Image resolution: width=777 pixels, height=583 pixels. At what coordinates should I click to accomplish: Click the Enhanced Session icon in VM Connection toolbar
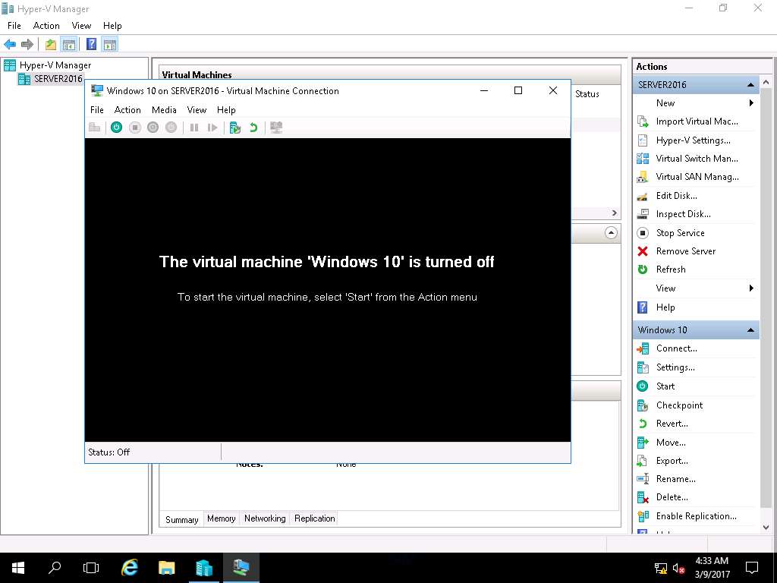[x=276, y=128]
